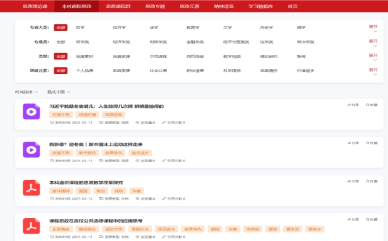388x241 pixels.
Task: Click 分享 on the 本科通识课程 item
Action: [353, 181]
